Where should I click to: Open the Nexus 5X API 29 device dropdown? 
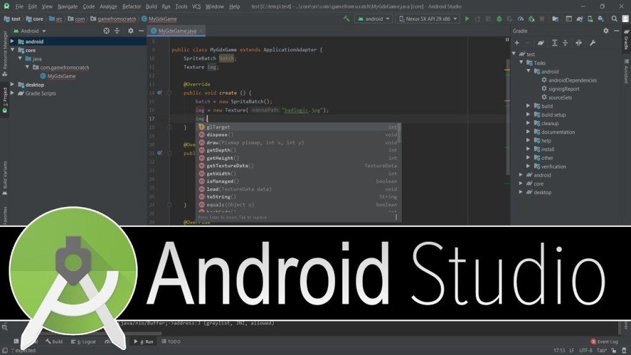point(428,18)
